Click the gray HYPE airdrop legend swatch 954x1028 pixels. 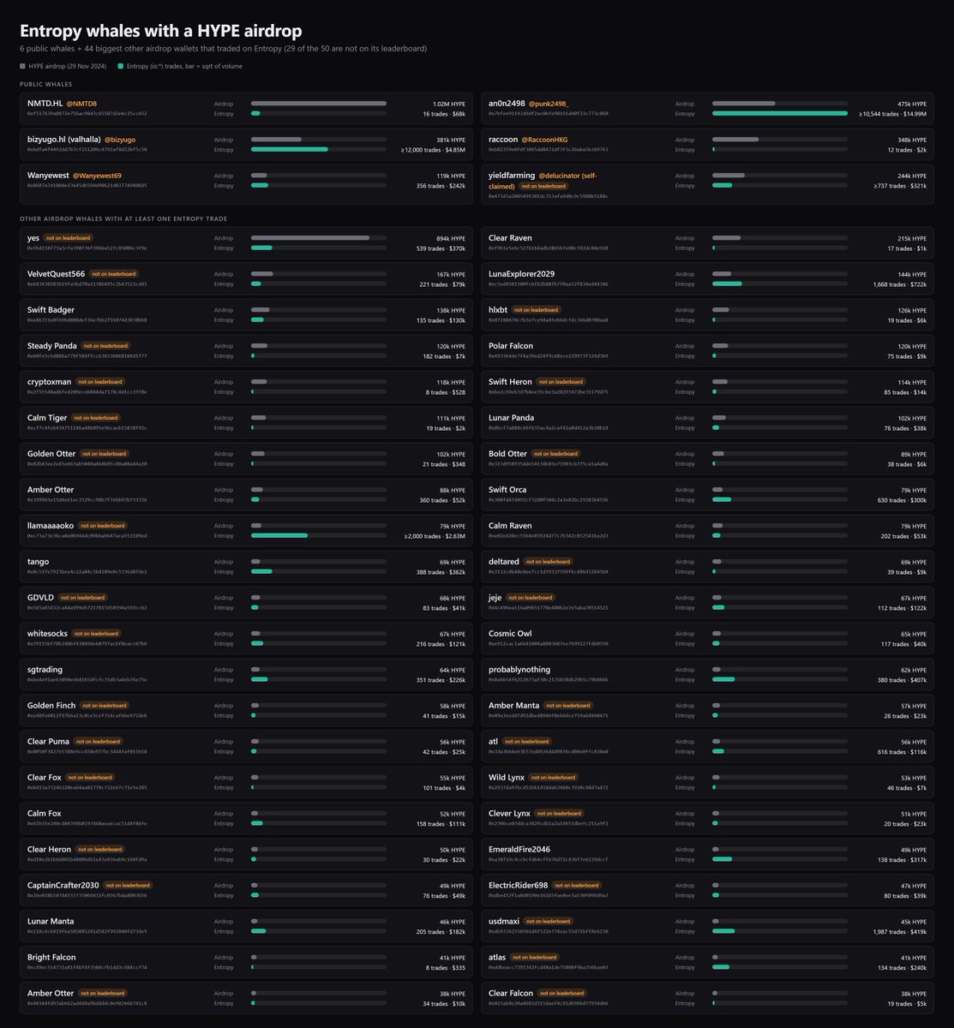point(23,66)
